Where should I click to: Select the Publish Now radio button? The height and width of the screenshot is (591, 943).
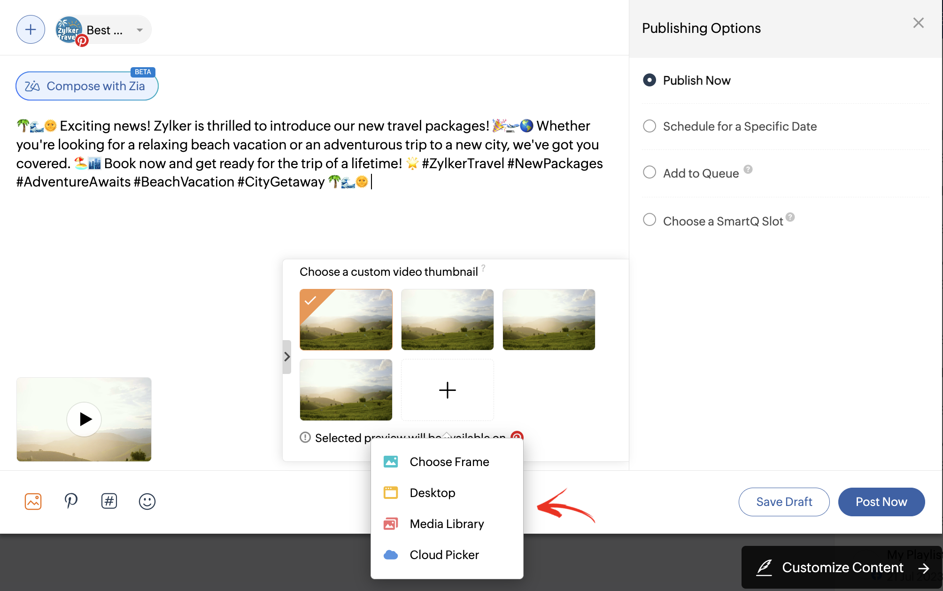click(x=649, y=80)
